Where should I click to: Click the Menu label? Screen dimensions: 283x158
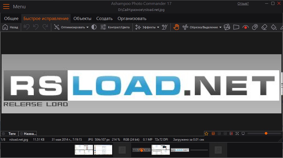[19, 7]
